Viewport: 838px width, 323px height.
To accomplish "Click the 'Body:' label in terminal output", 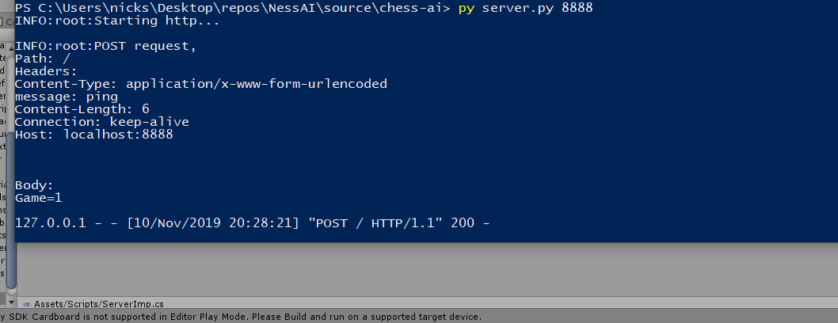I will click(x=35, y=185).
